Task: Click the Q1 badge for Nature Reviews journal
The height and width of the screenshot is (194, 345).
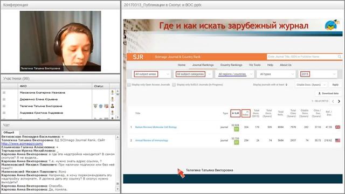Action: point(236,129)
